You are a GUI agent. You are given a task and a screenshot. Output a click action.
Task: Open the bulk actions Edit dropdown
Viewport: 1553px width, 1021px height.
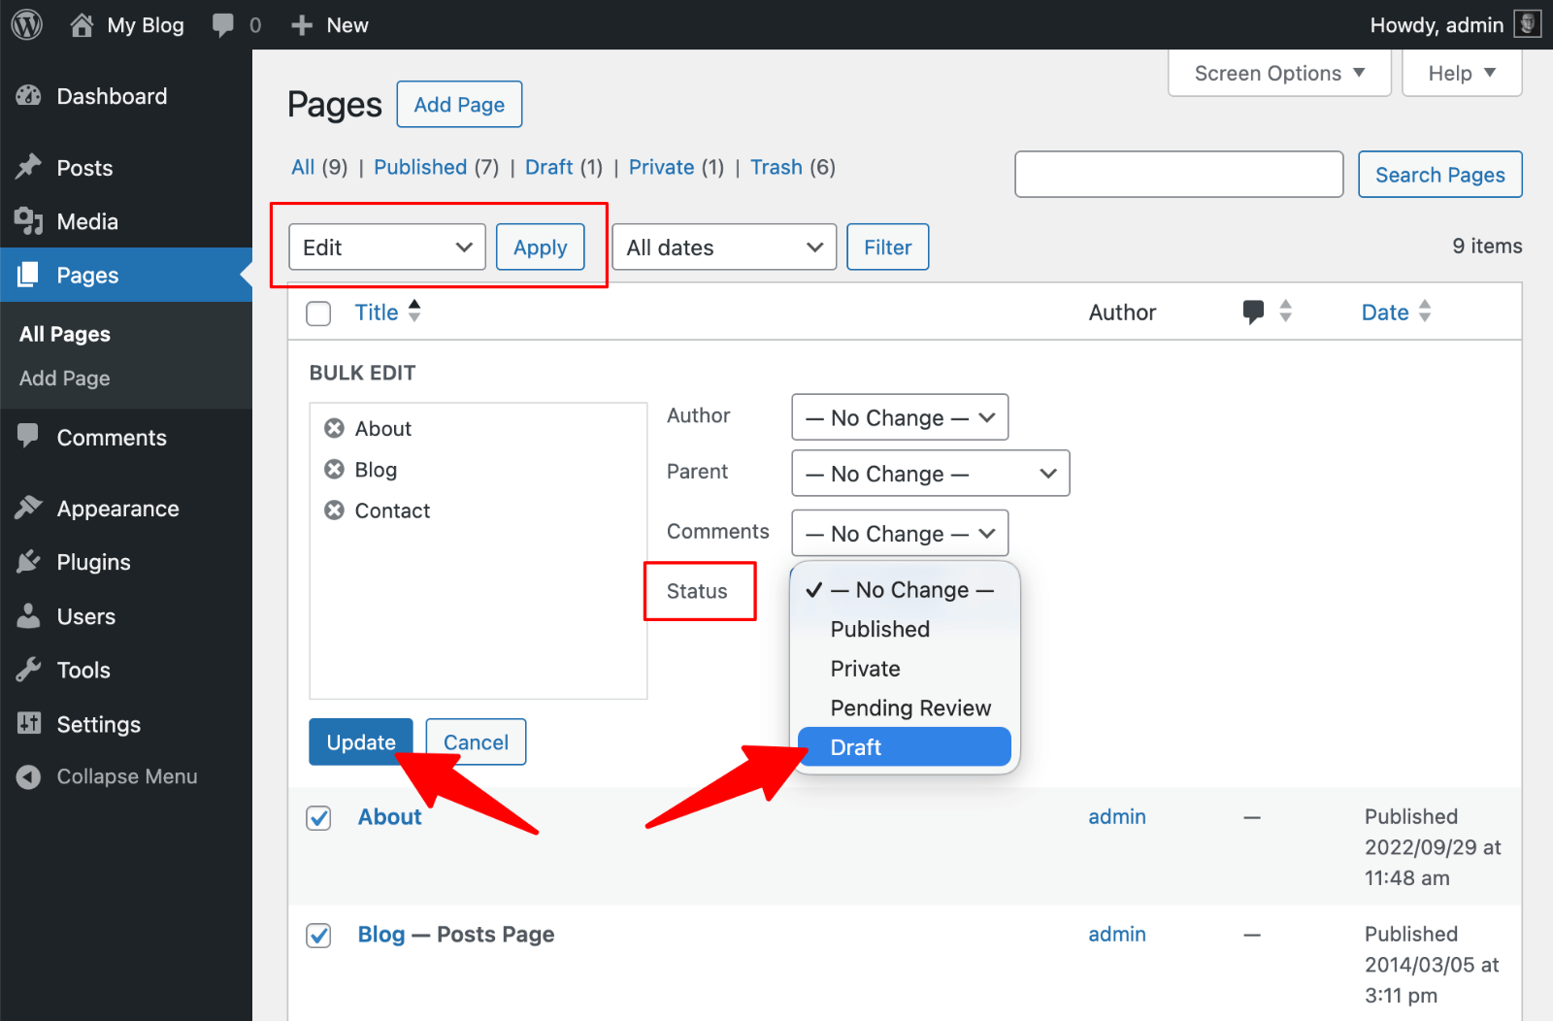[x=385, y=247]
